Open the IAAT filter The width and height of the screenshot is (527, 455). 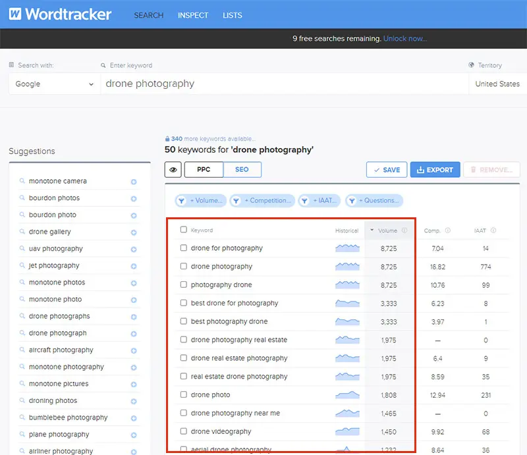tap(319, 201)
